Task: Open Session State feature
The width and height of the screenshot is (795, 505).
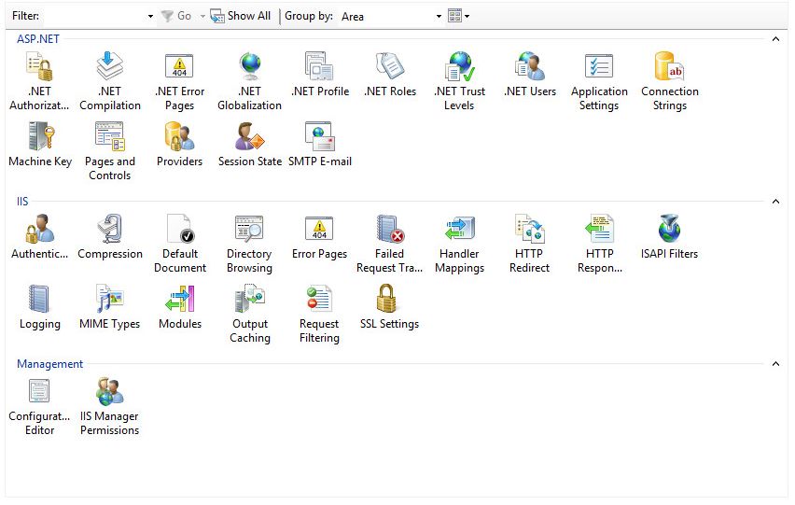Action: coord(249,145)
